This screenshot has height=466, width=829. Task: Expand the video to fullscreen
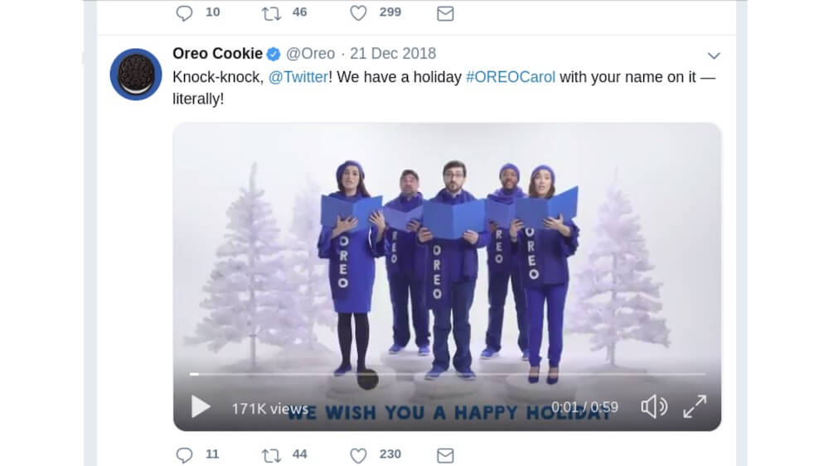[694, 406]
